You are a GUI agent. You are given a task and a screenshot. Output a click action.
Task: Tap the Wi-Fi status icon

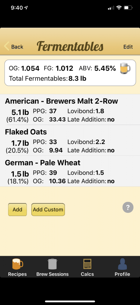[119, 8]
